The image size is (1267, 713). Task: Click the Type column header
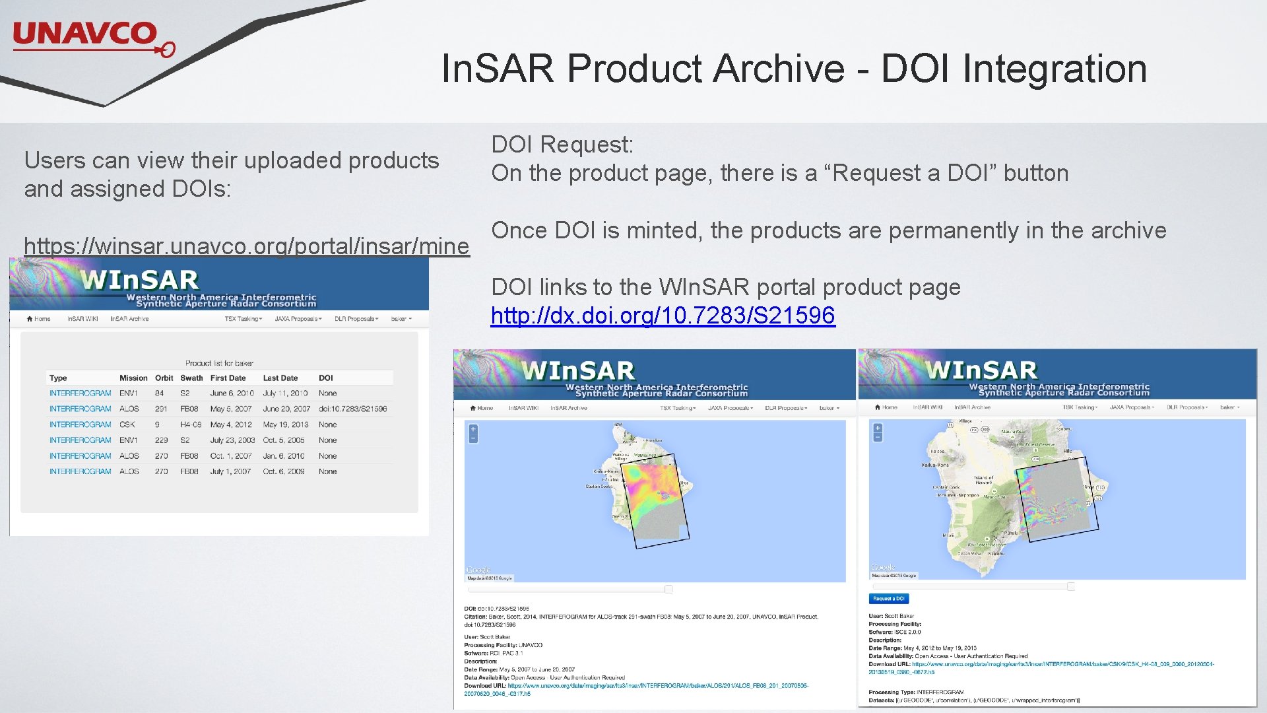tap(58, 378)
